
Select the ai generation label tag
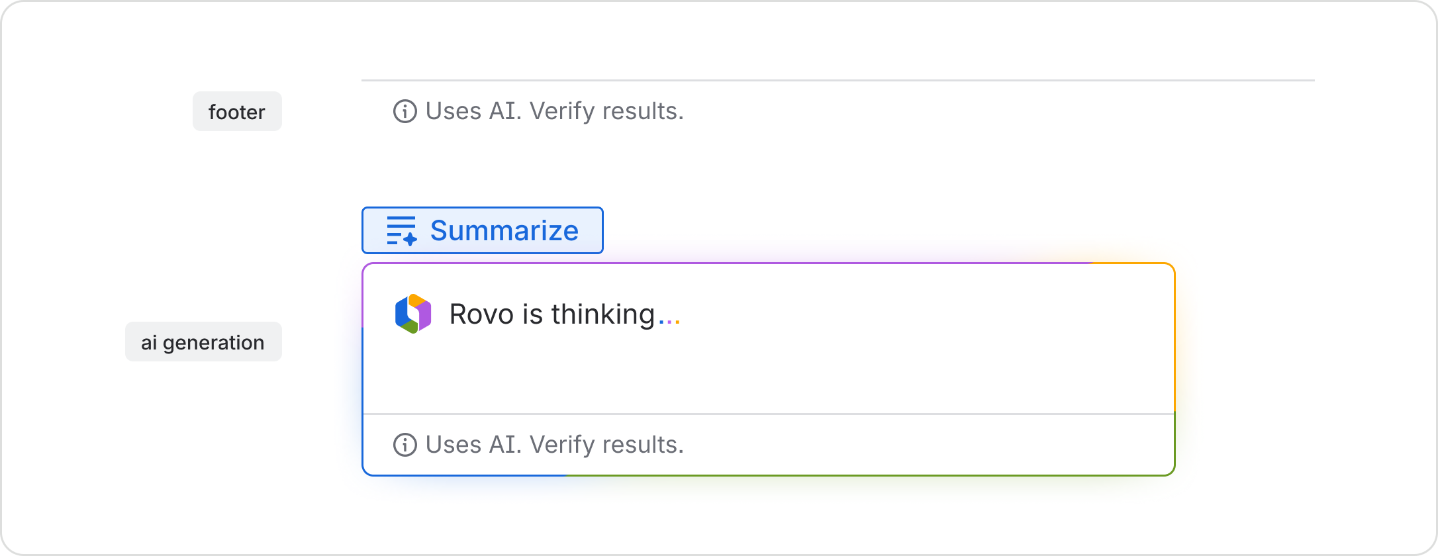click(203, 342)
